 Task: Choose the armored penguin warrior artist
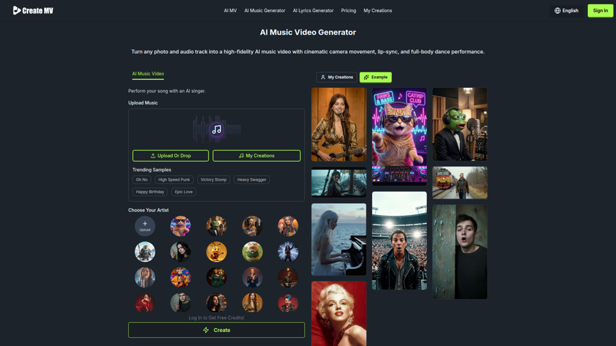(x=145, y=251)
